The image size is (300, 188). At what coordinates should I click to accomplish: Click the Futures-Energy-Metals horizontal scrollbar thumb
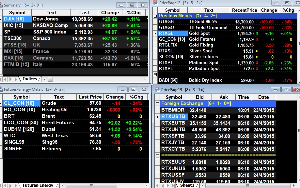pyautogui.click(x=91, y=185)
